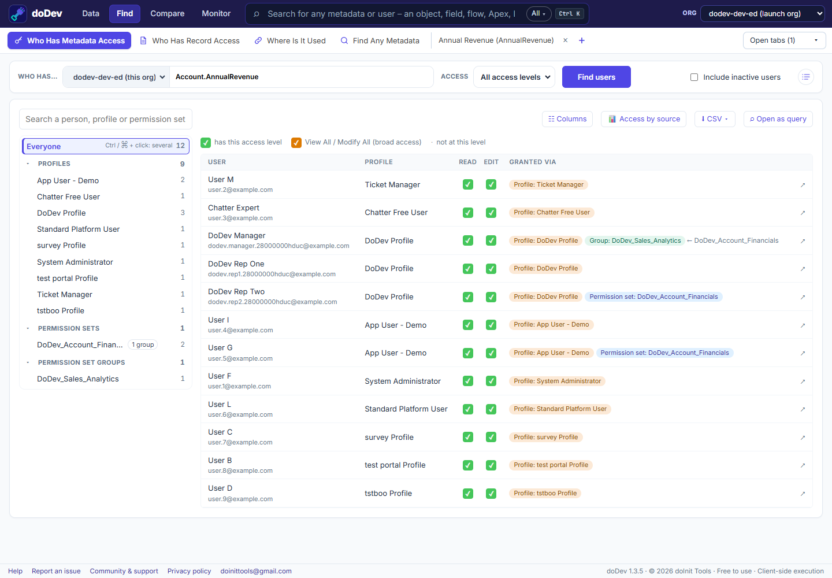Screen dimensions: 832x578
Task: Click Access by source button
Action: (x=644, y=119)
